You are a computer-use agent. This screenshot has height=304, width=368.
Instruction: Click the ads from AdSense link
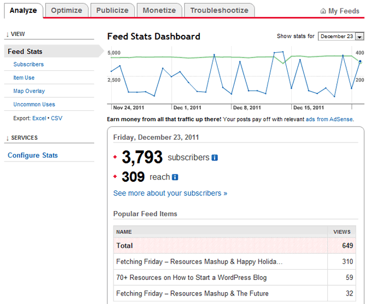tap(329, 119)
